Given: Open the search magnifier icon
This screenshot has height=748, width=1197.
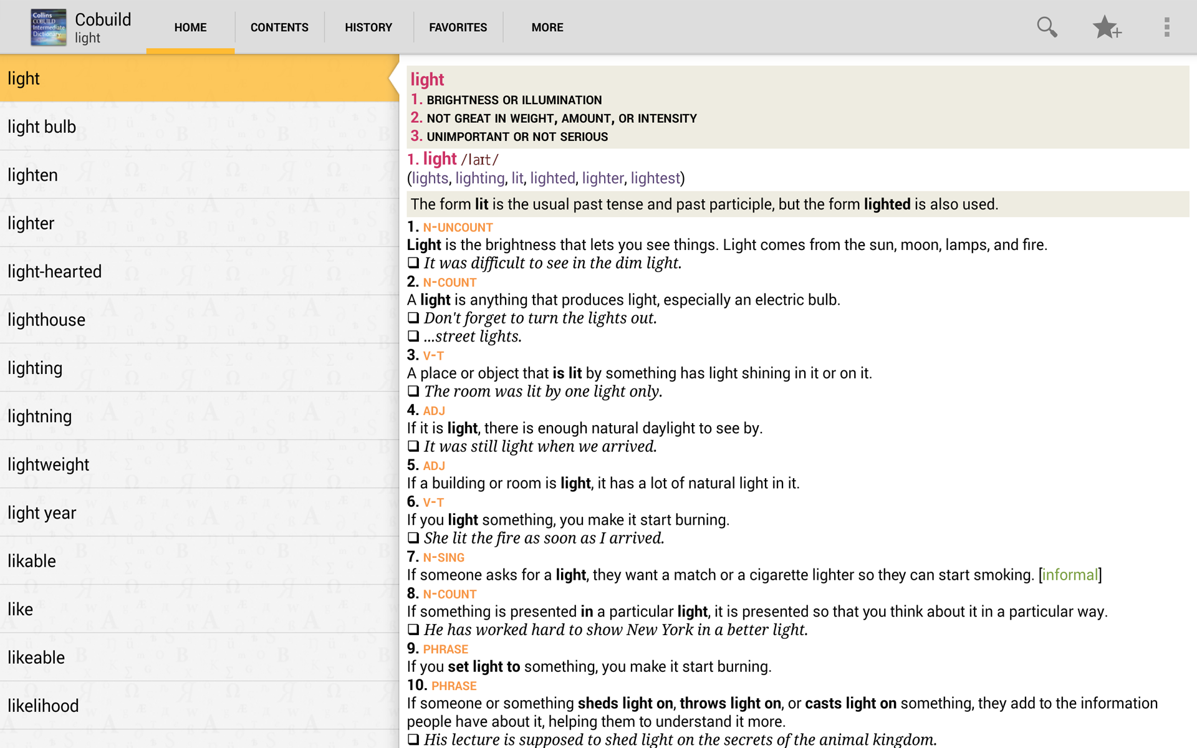Looking at the screenshot, I should pyautogui.click(x=1047, y=27).
